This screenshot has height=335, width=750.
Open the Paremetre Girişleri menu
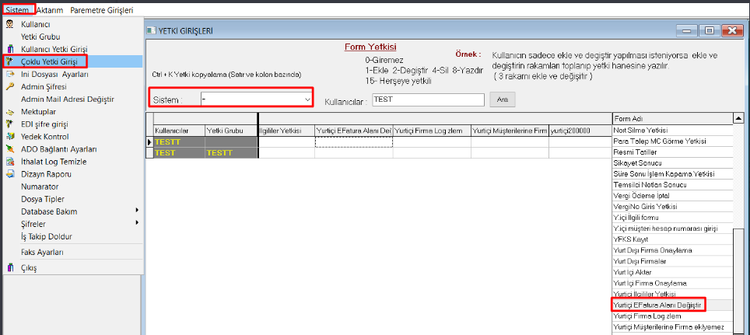101,10
